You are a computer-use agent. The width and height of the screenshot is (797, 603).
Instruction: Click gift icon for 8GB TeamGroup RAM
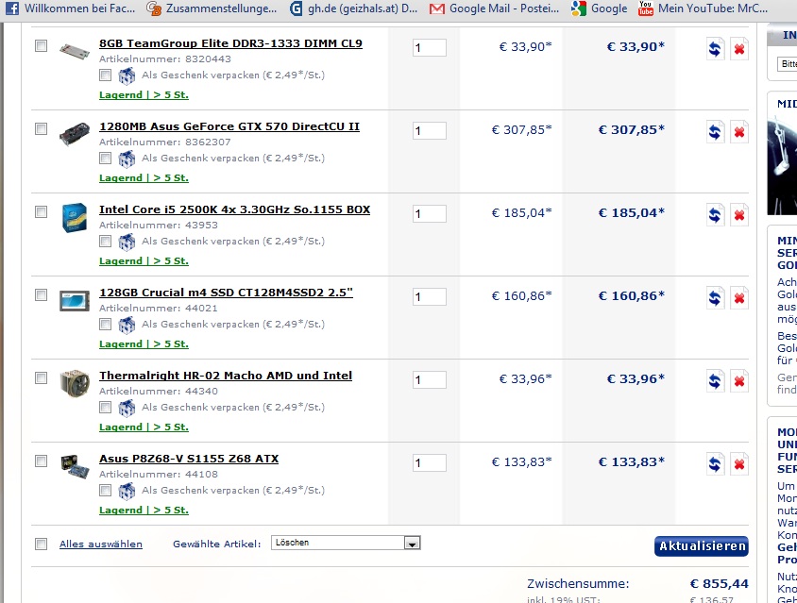127,75
